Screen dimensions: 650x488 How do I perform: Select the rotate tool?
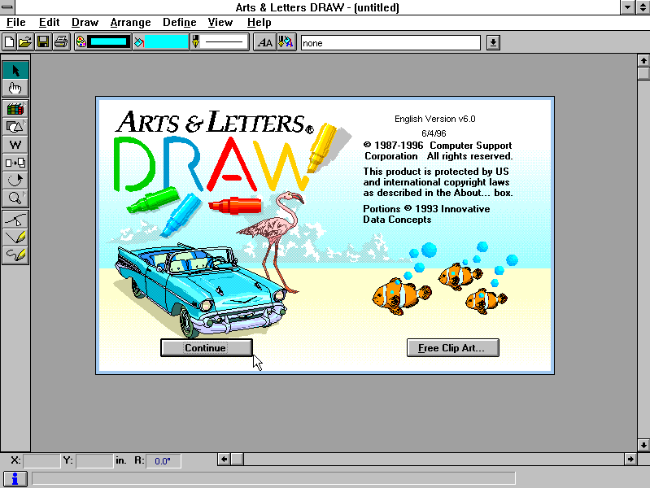click(x=15, y=181)
